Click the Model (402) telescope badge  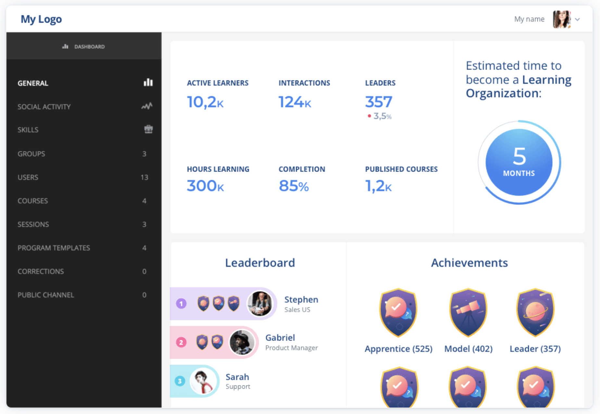pos(468,312)
